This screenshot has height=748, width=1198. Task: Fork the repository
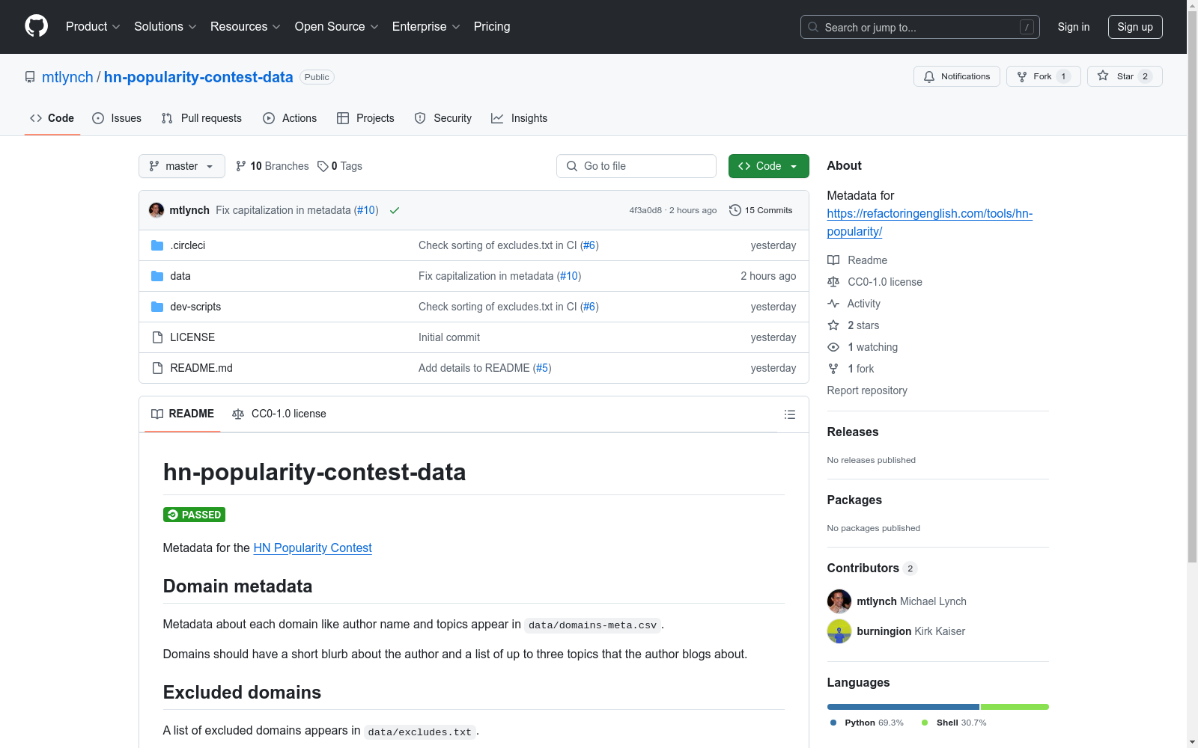coord(1043,76)
